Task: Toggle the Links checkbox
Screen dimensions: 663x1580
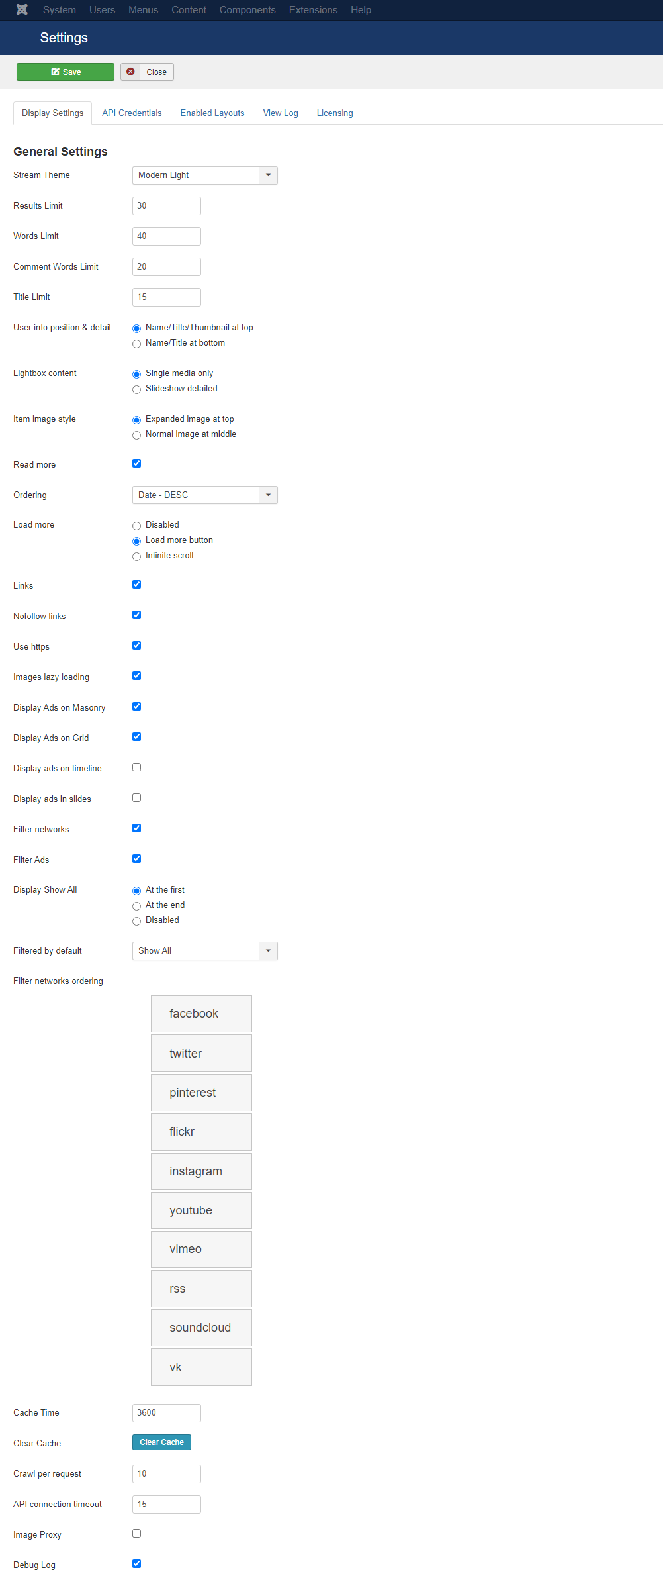Action: [137, 585]
